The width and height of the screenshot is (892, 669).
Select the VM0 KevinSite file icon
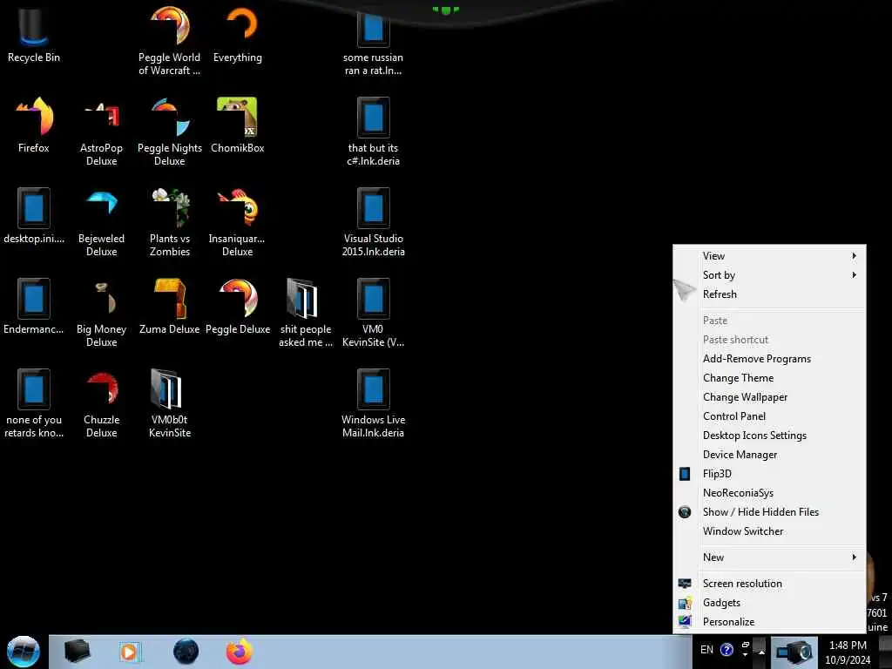click(x=373, y=313)
